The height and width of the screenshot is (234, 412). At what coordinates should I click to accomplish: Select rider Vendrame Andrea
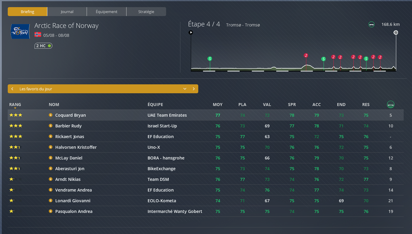74,190
